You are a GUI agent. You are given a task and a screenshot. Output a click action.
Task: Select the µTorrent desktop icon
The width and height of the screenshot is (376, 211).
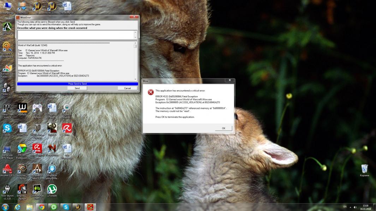[52, 190]
